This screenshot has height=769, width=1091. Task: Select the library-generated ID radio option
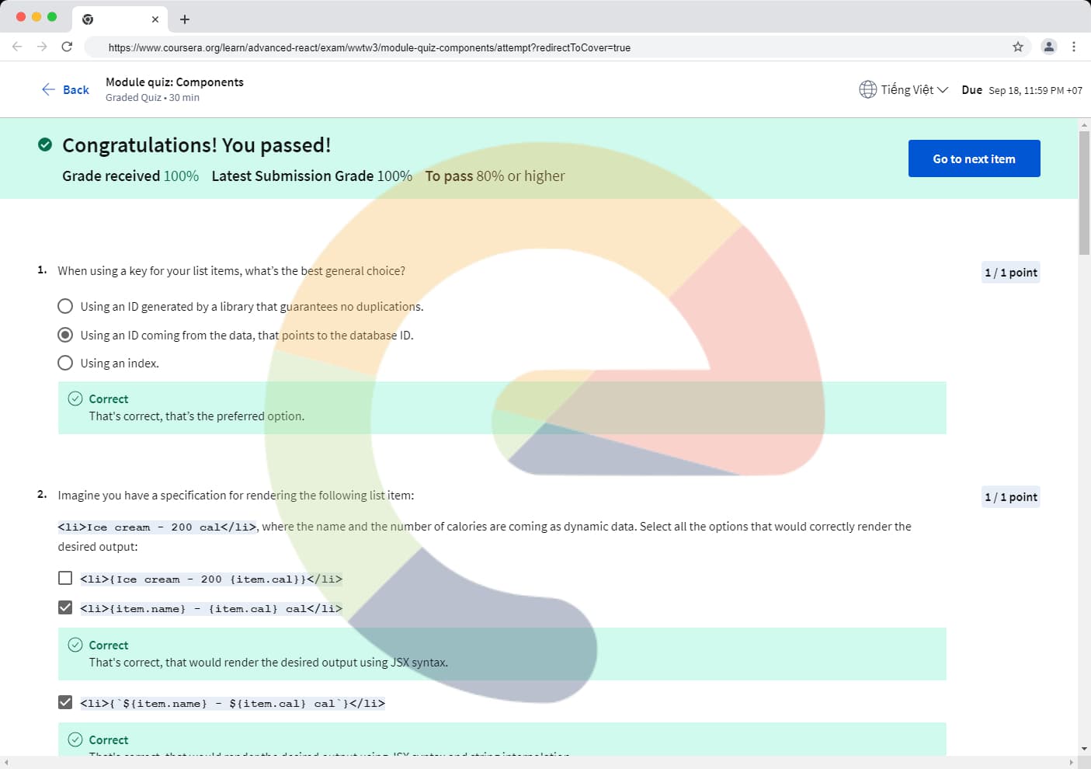click(65, 306)
